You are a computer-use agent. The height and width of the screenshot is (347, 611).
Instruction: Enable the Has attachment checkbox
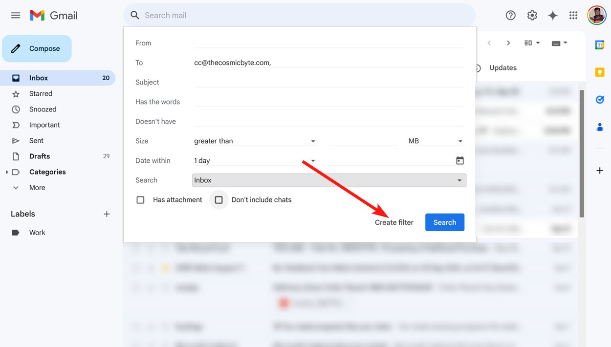[140, 200]
